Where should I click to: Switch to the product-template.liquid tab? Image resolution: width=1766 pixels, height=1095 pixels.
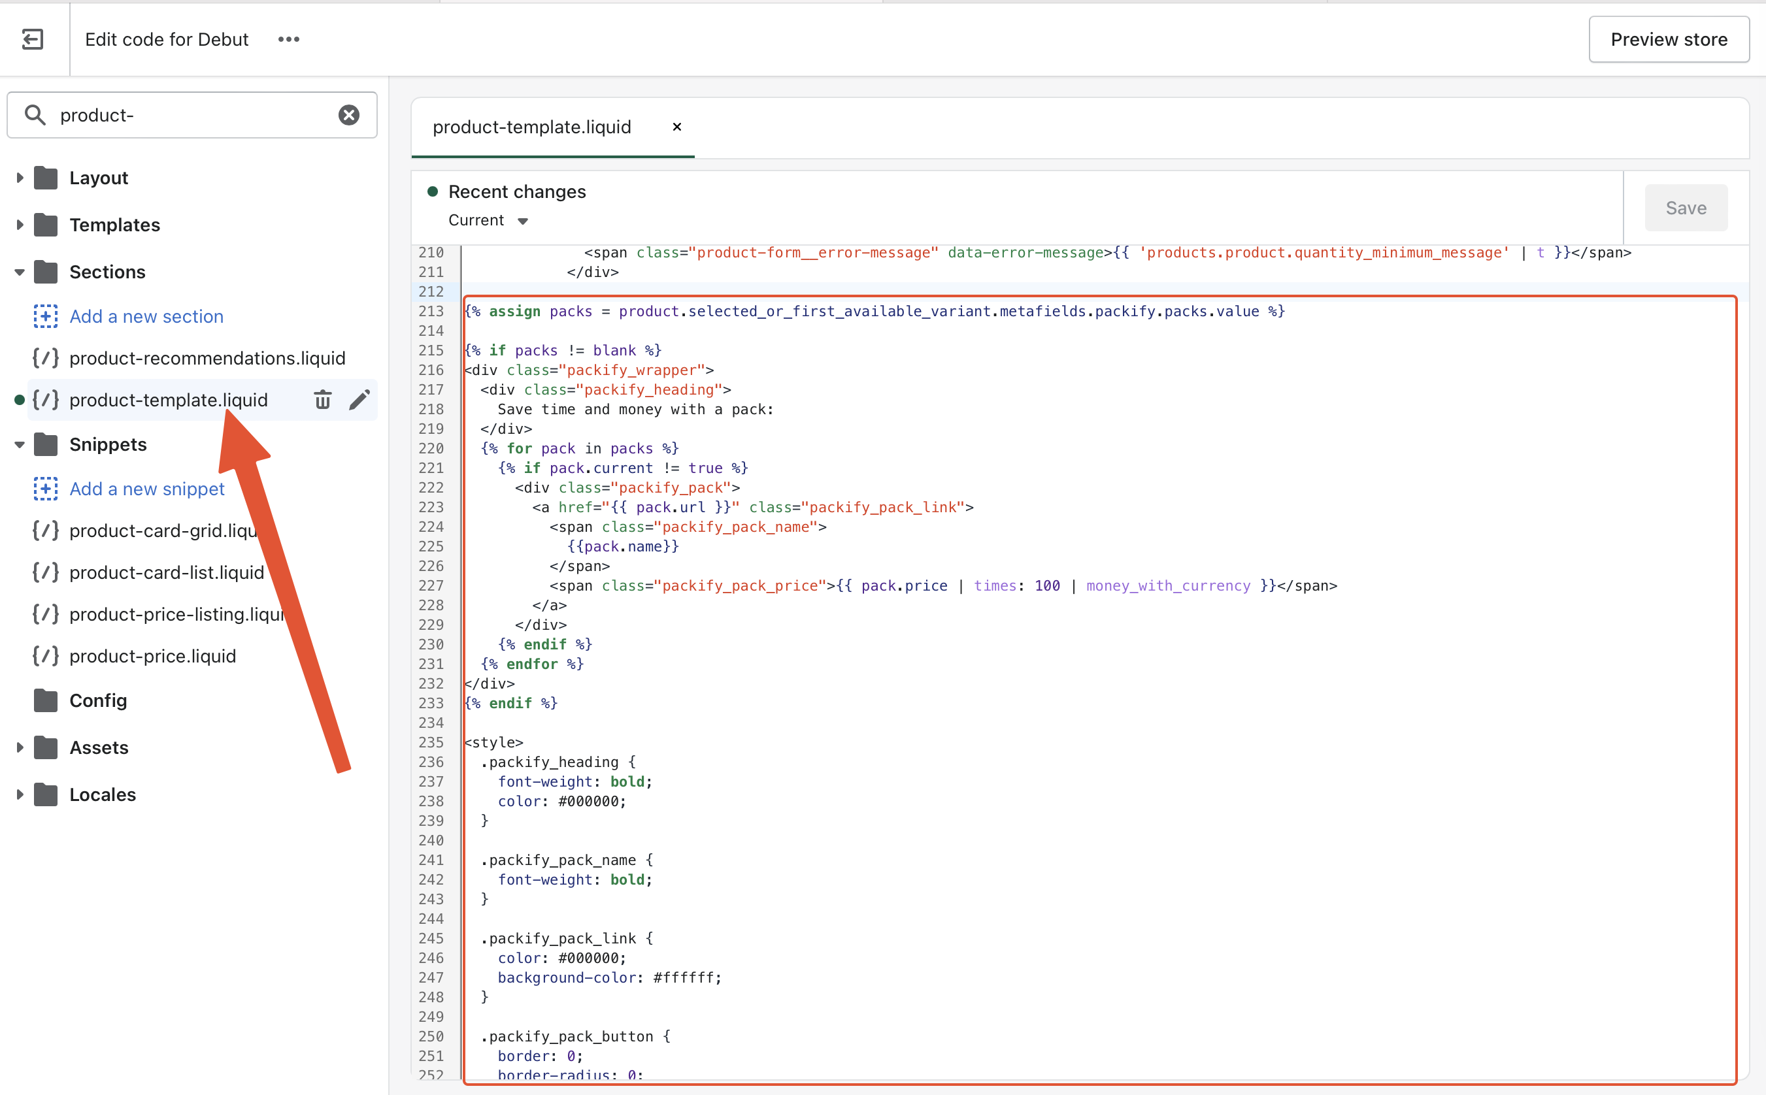pos(531,127)
